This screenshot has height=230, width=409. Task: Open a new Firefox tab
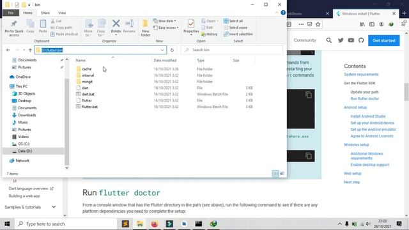[x=404, y=13]
